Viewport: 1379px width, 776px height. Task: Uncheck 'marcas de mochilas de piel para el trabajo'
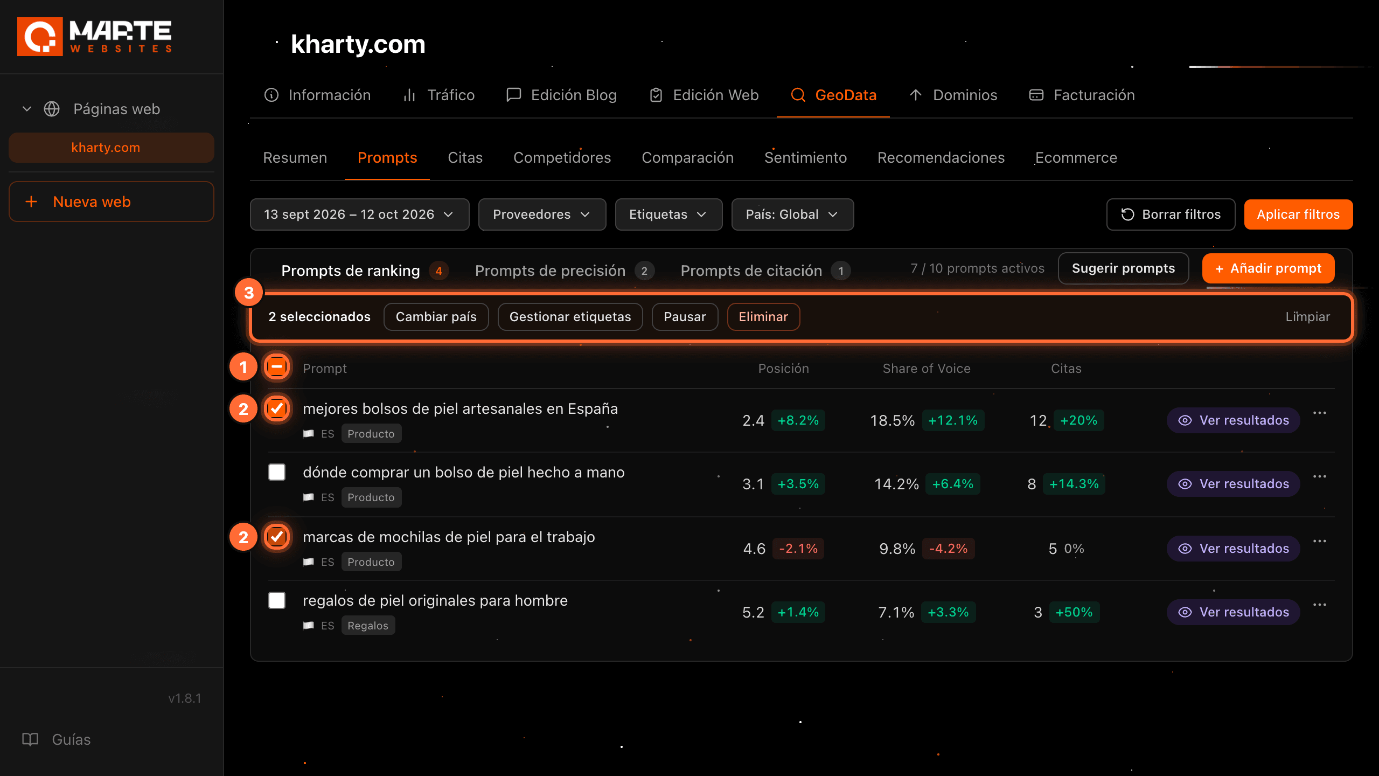pos(277,536)
